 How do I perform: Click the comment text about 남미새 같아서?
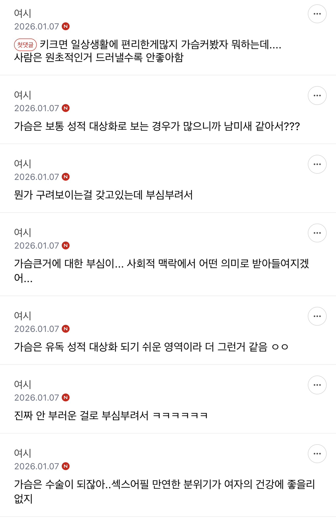point(157,126)
